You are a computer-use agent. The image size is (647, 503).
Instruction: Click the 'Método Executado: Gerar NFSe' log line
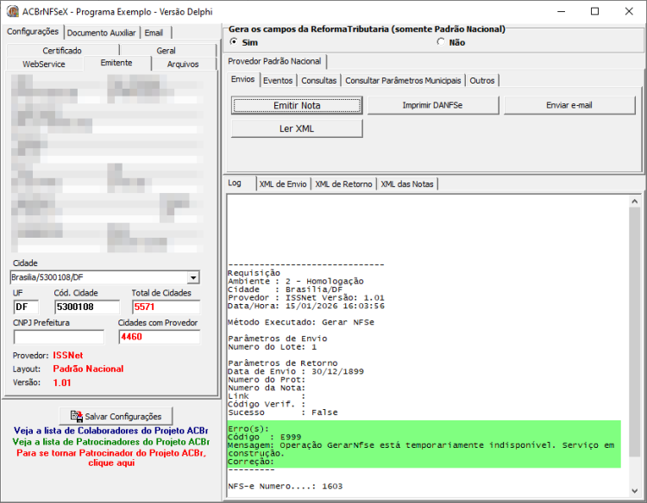tap(301, 322)
